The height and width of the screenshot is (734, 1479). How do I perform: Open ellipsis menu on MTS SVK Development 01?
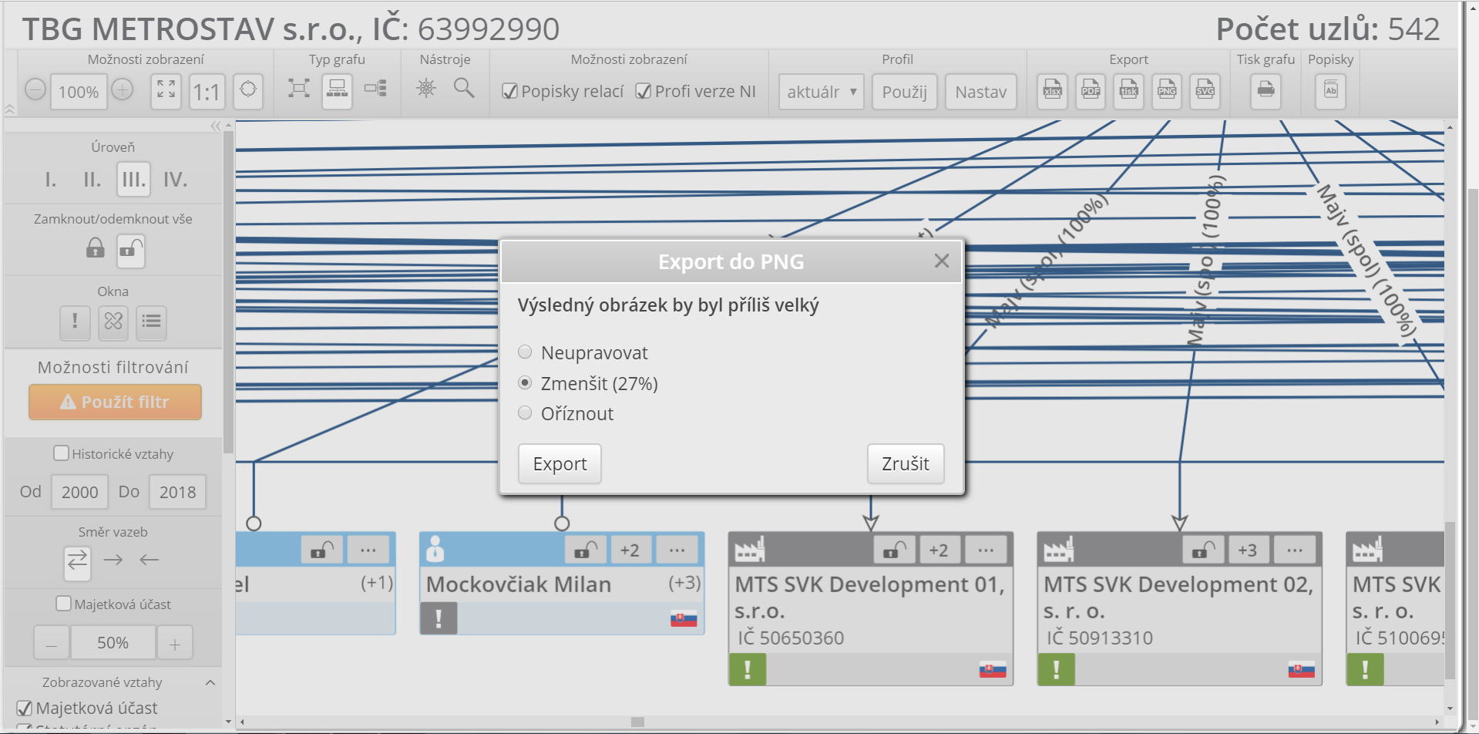(x=986, y=550)
